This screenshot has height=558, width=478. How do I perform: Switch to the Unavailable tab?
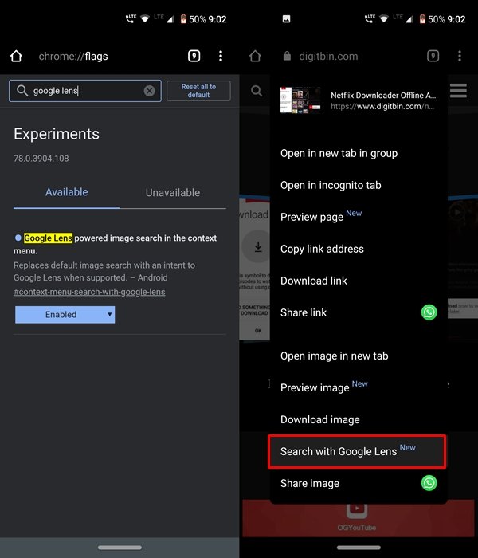(173, 193)
